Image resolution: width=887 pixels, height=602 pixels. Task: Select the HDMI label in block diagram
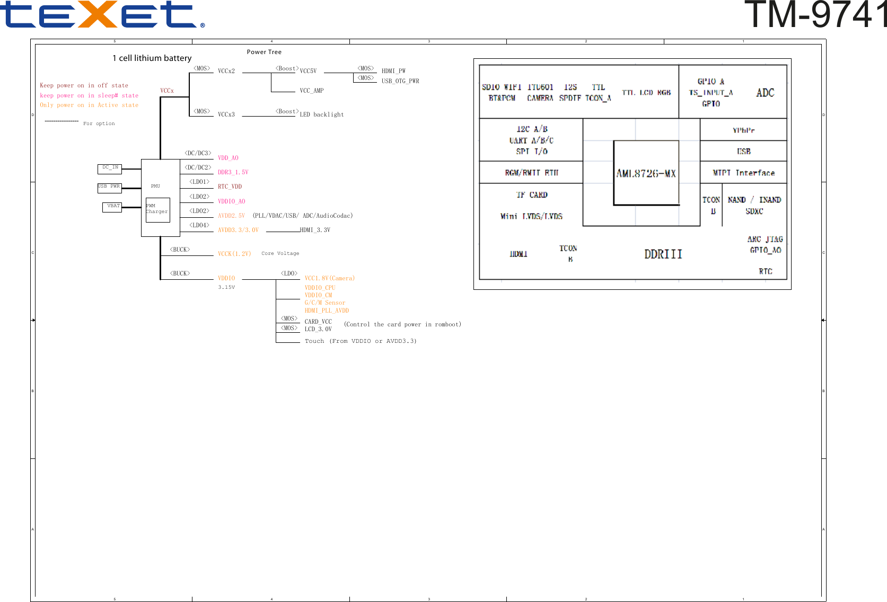(x=519, y=254)
